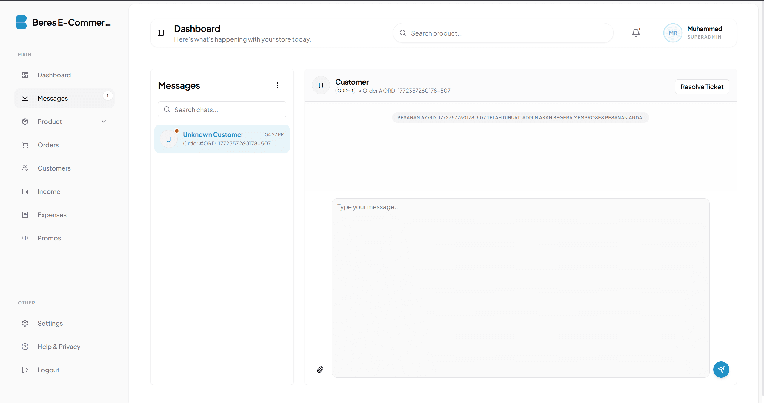The image size is (764, 403).
Task: Click the PESANAN #ORD-1772357260178-507 system message
Action: coord(520,117)
